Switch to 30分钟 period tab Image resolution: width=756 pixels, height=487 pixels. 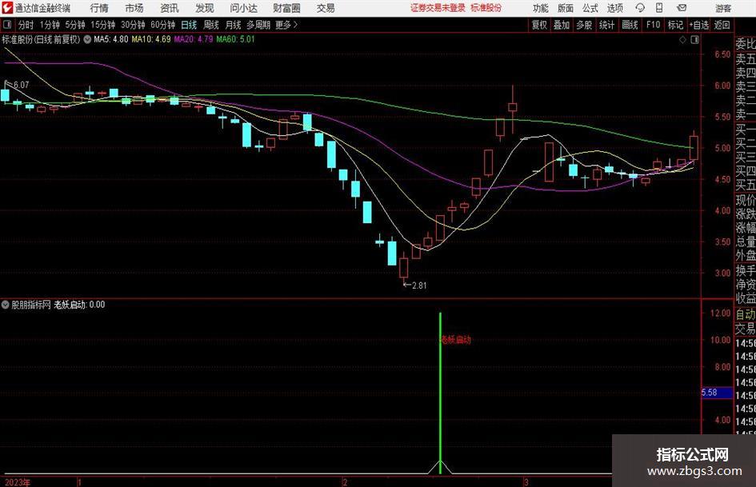[133, 25]
